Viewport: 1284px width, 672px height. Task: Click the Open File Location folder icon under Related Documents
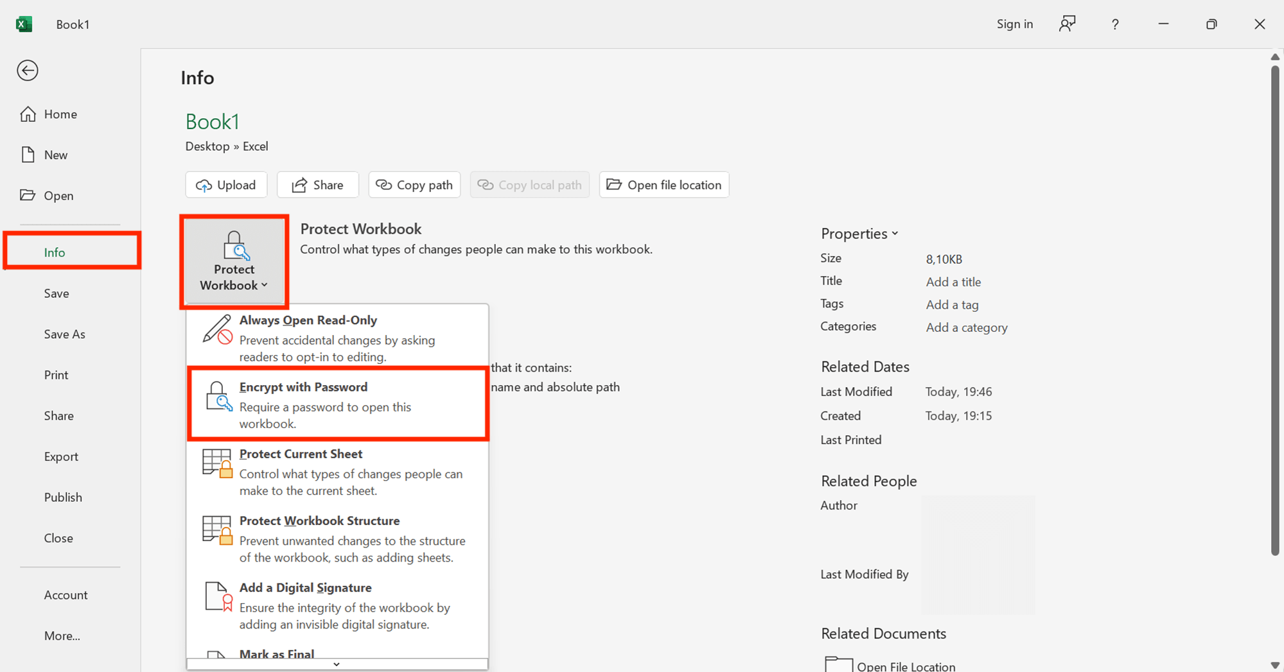point(839,665)
